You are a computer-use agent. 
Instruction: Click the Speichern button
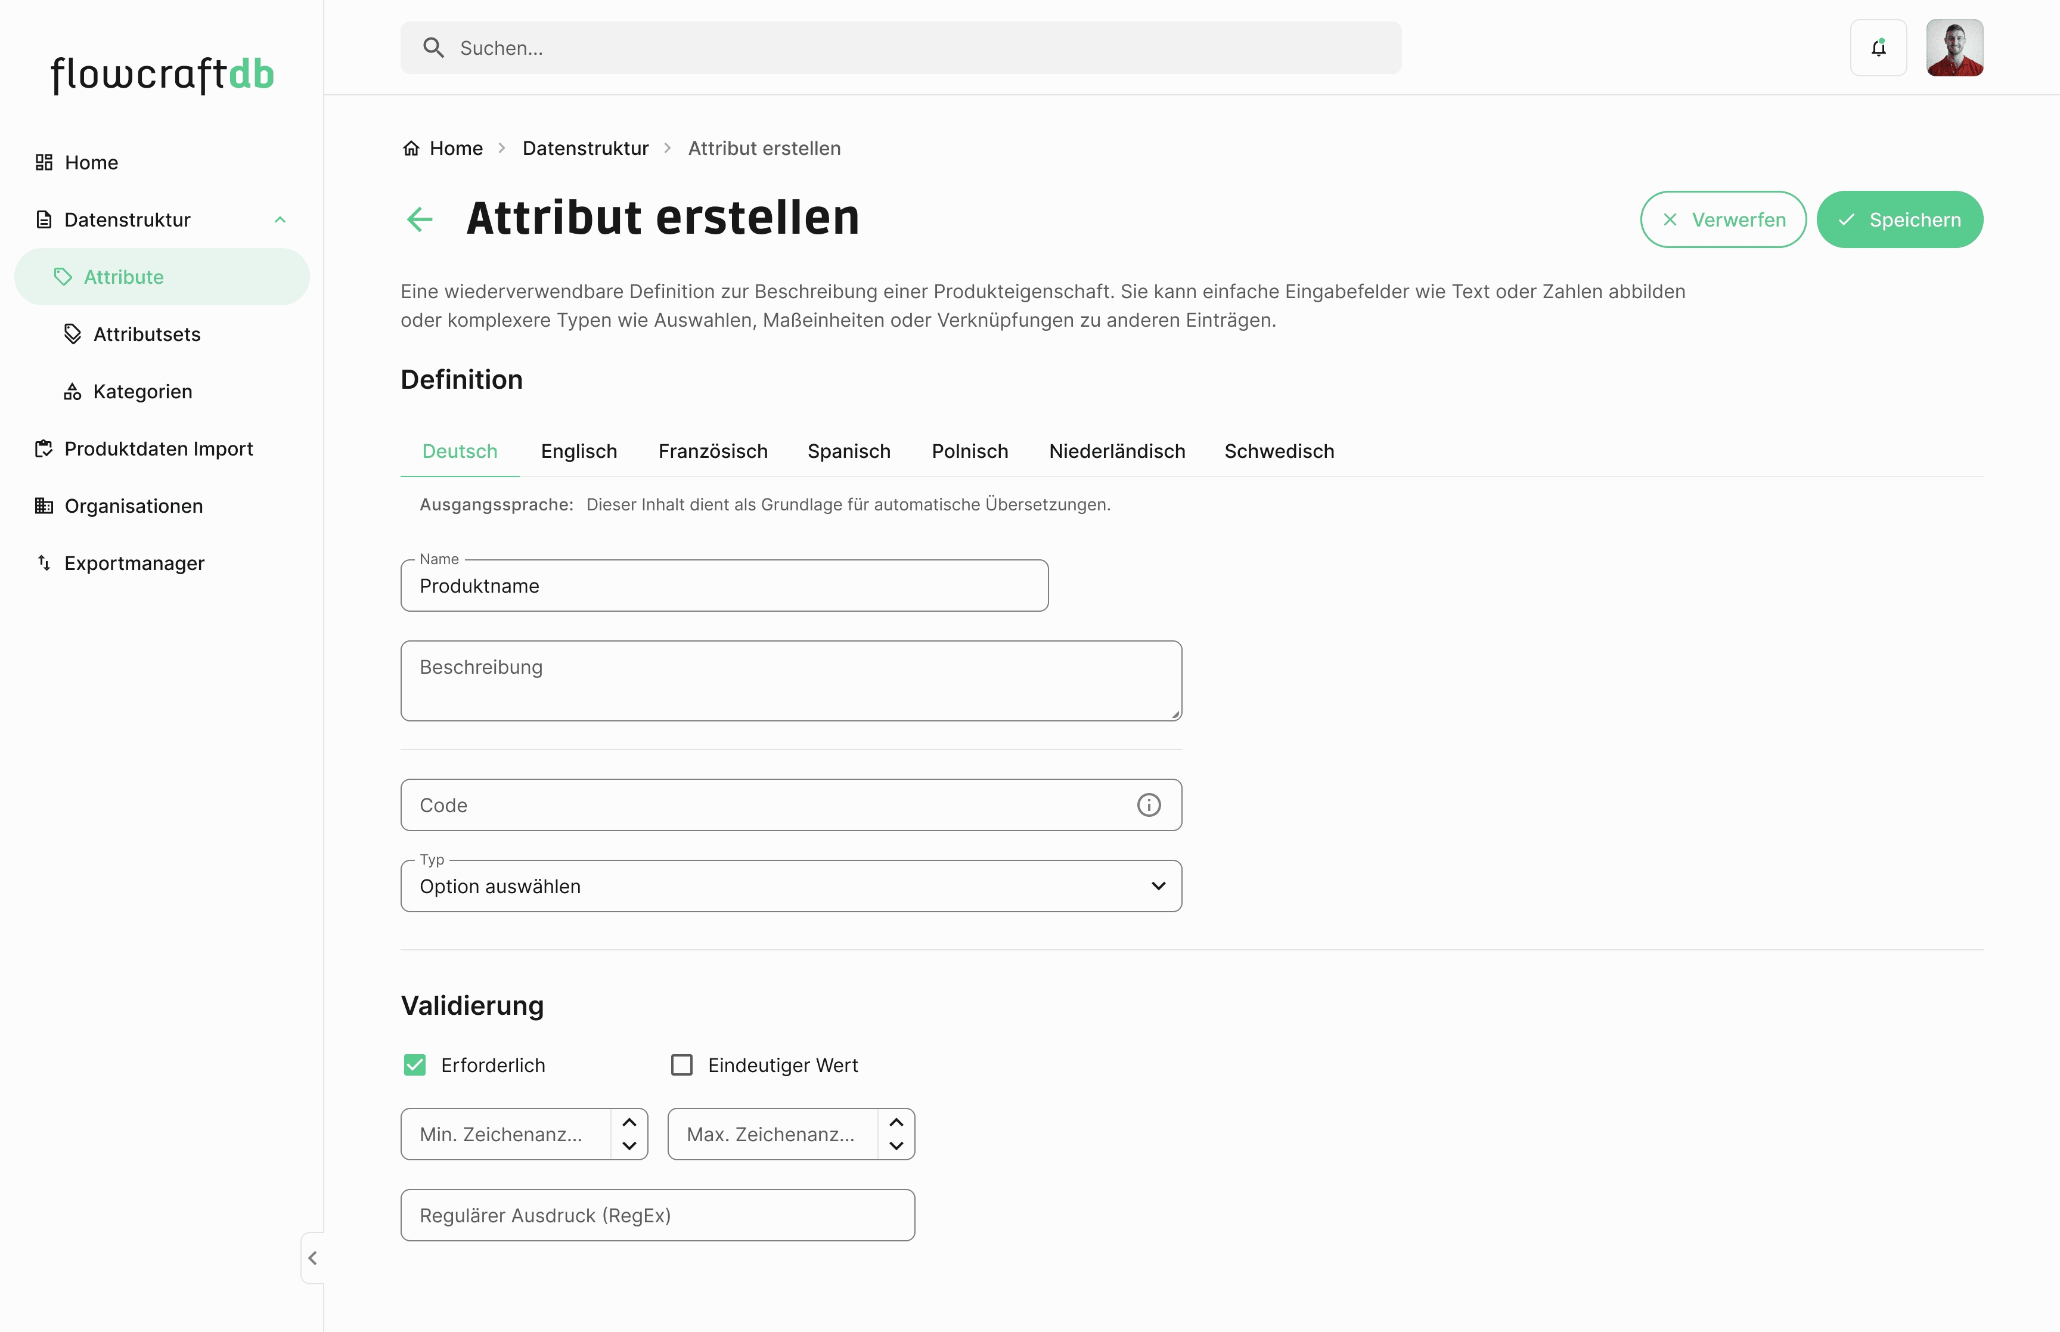[x=1899, y=219]
